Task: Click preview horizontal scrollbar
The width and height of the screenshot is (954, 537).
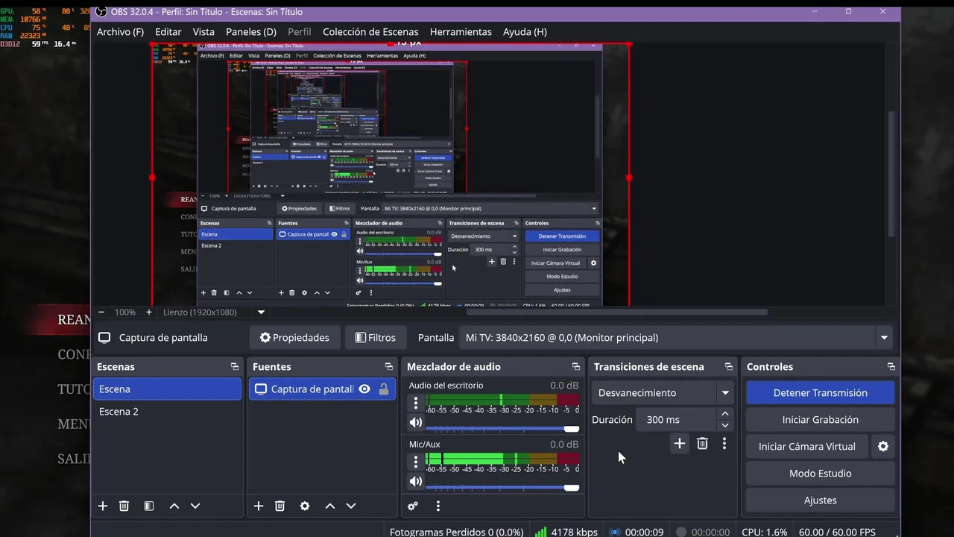Action: pyautogui.click(x=617, y=312)
